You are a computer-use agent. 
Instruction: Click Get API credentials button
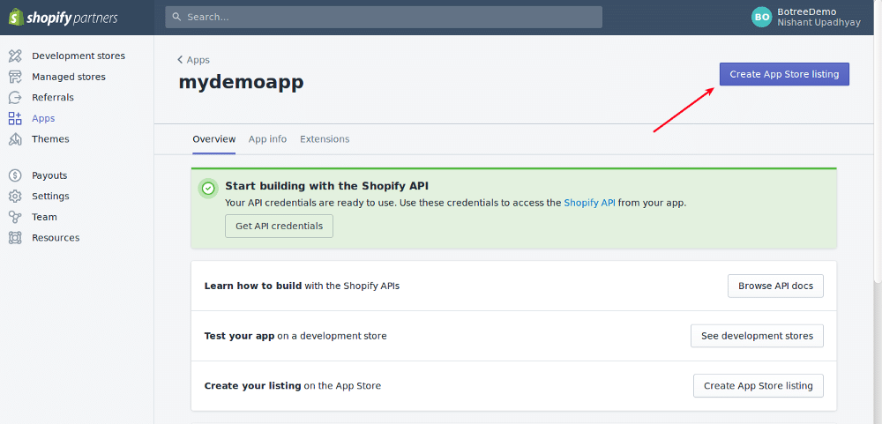[x=279, y=226]
